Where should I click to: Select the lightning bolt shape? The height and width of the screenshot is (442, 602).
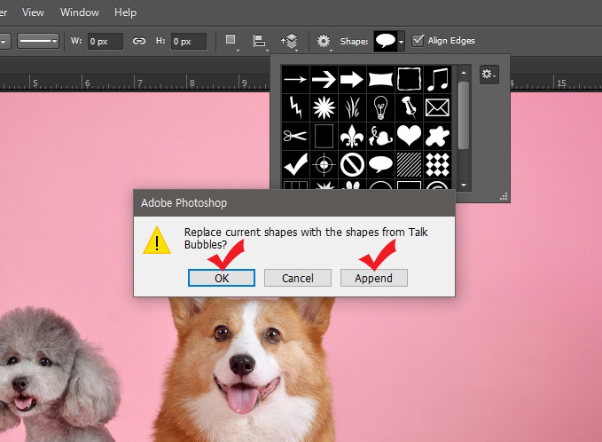click(295, 107)
